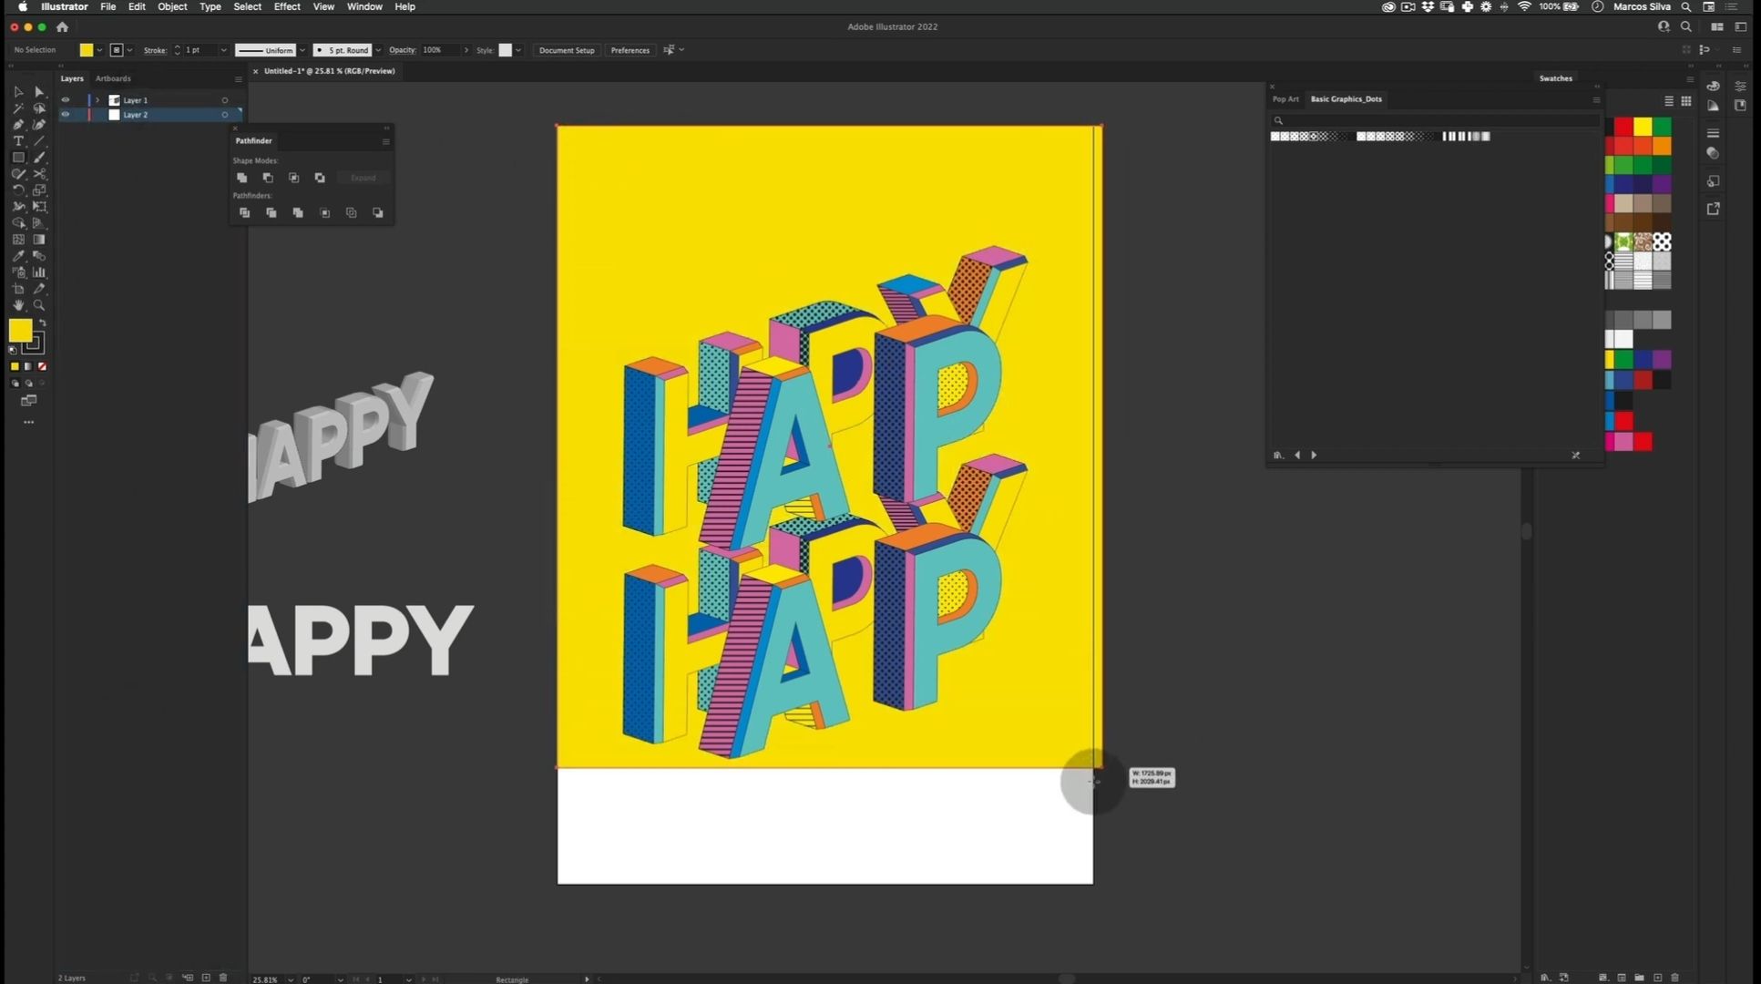The height and width of the screenshot is (984, 1761).
Task: Open stroke weight dropdown
Action: (223, 50)
